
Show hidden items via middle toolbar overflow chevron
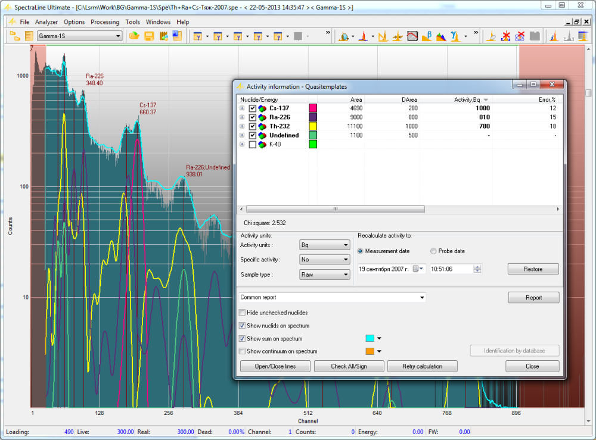[476, 33]
